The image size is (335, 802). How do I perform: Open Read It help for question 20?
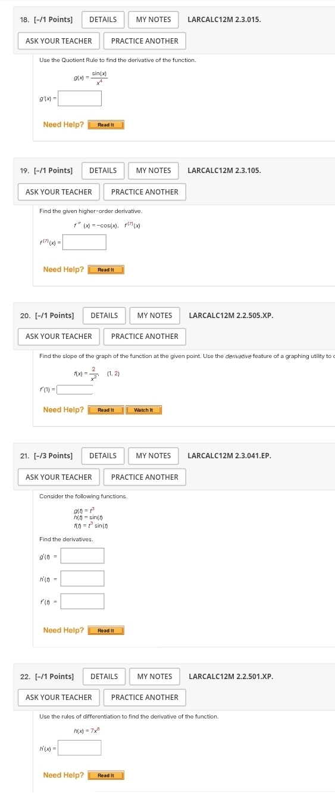pyautogui.click(x=106, y=410)
